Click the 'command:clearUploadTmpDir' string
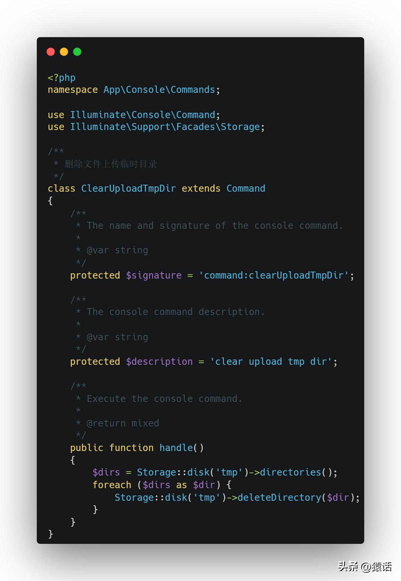 tap(274, 275)
